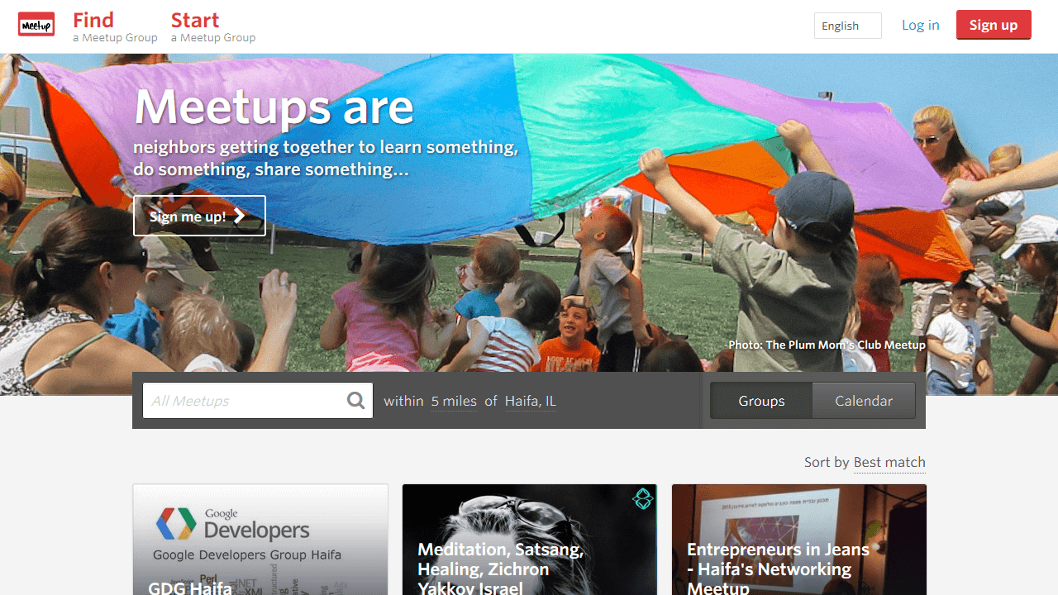Switch to Groups view
This screenshot has height=595, width=1058.
click(x=761, y=401)
